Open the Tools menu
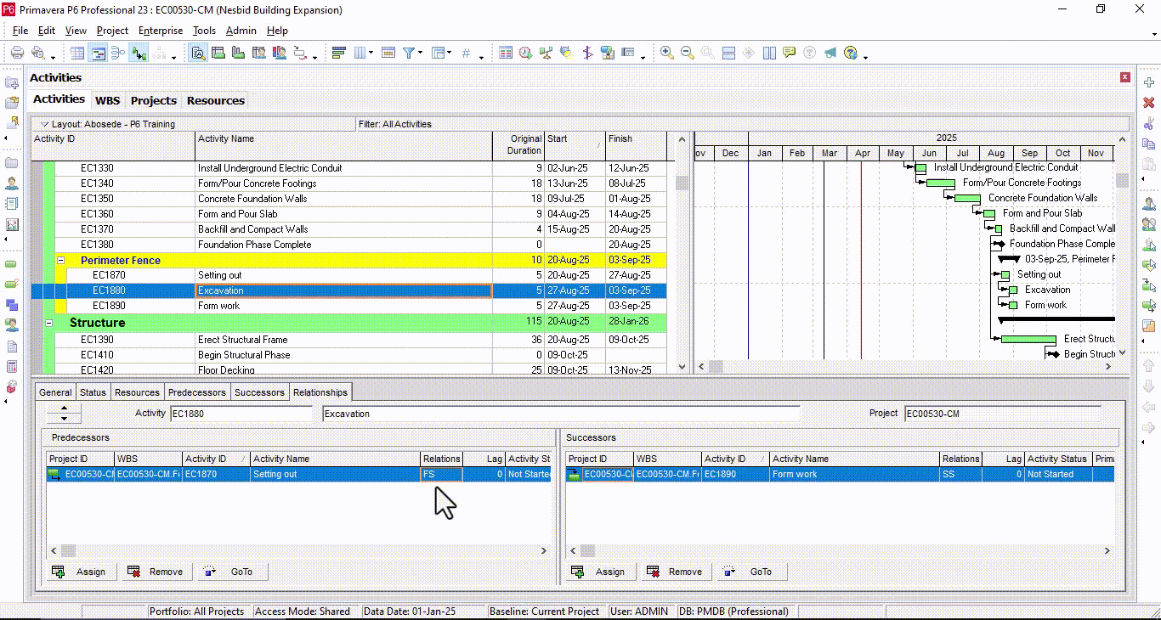This screenshot has width=1161, height=620. click(204, 31)
